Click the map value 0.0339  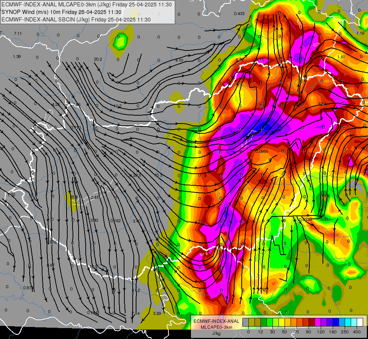pos(305,220)
